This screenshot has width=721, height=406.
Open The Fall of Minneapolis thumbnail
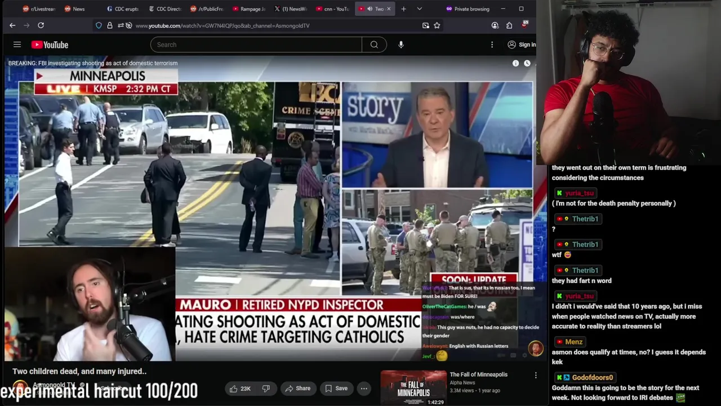coord(413,388)
